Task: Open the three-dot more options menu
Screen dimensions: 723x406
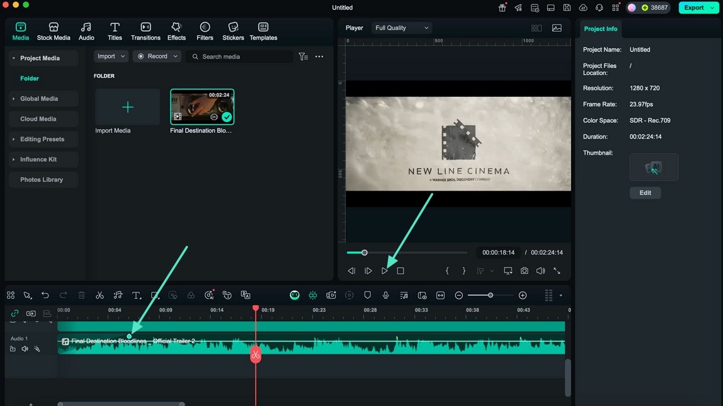Action: tap(319, 56)
